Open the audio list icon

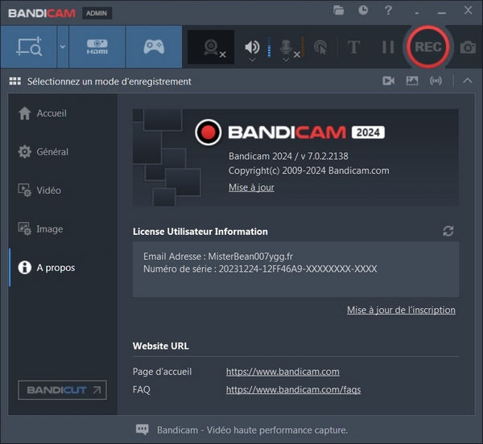pos(436,81)
